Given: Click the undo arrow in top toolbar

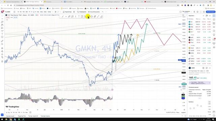Looking at the screenshot, I should tap(103, 12).
